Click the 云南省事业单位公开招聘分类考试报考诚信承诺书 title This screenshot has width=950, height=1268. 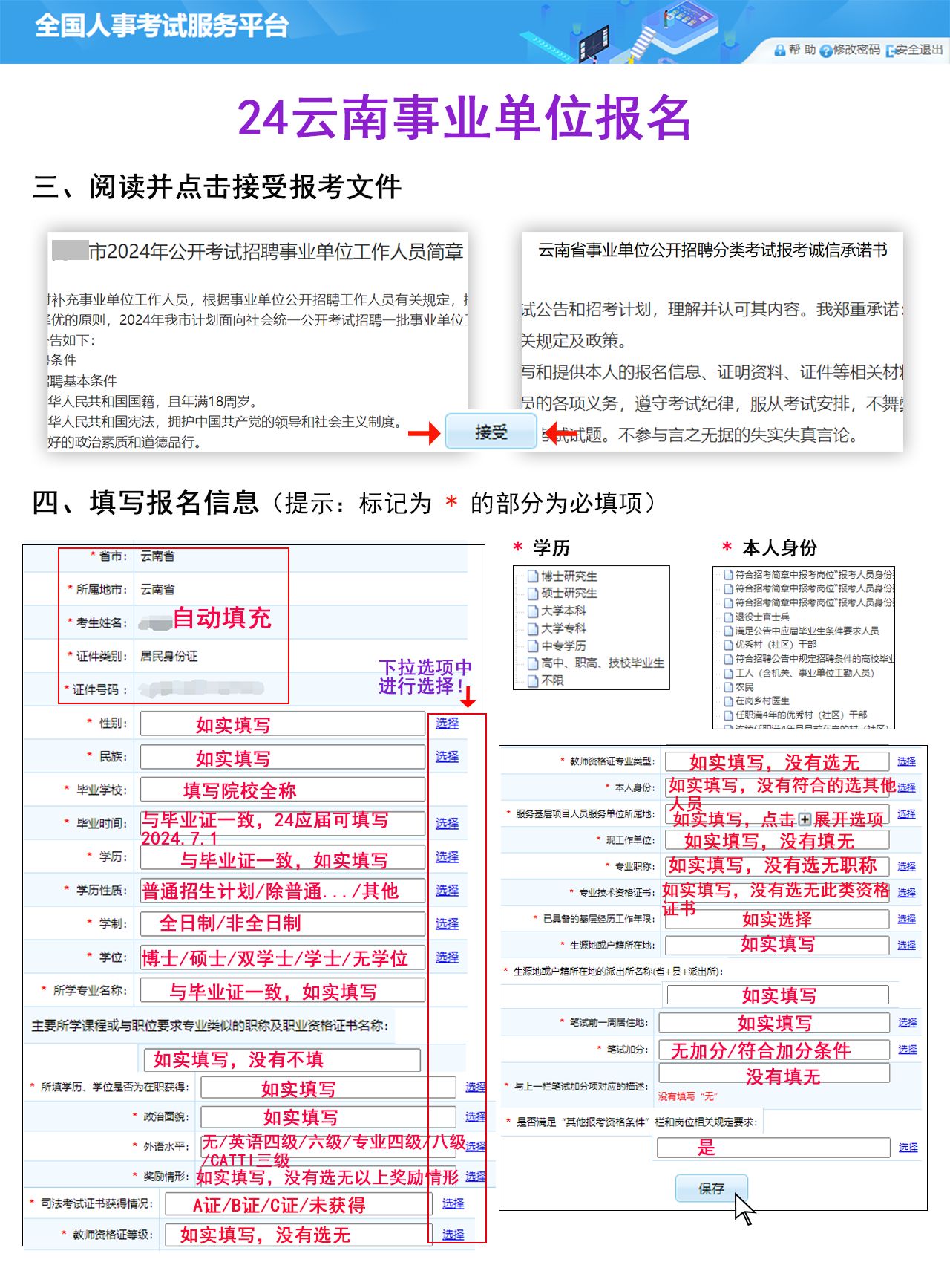tap(712, 250)
